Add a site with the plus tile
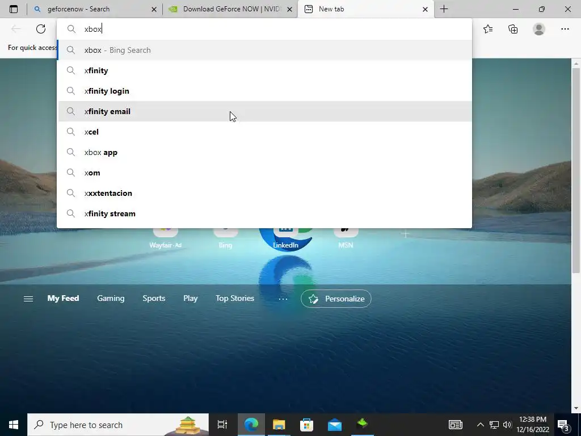Screen dimensions: 581x436 [405, 234]
